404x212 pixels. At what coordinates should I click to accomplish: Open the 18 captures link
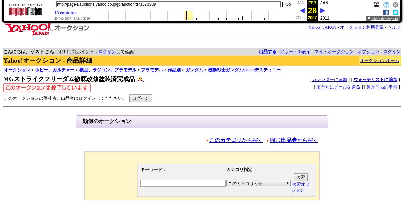pyautogui.click(x=65, y=13)
